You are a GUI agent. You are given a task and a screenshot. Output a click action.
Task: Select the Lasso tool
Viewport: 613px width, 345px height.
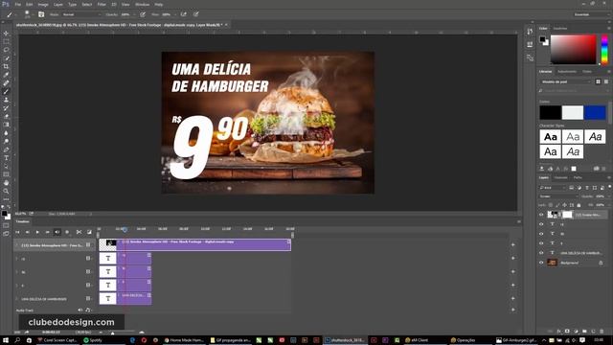(6, 50)
